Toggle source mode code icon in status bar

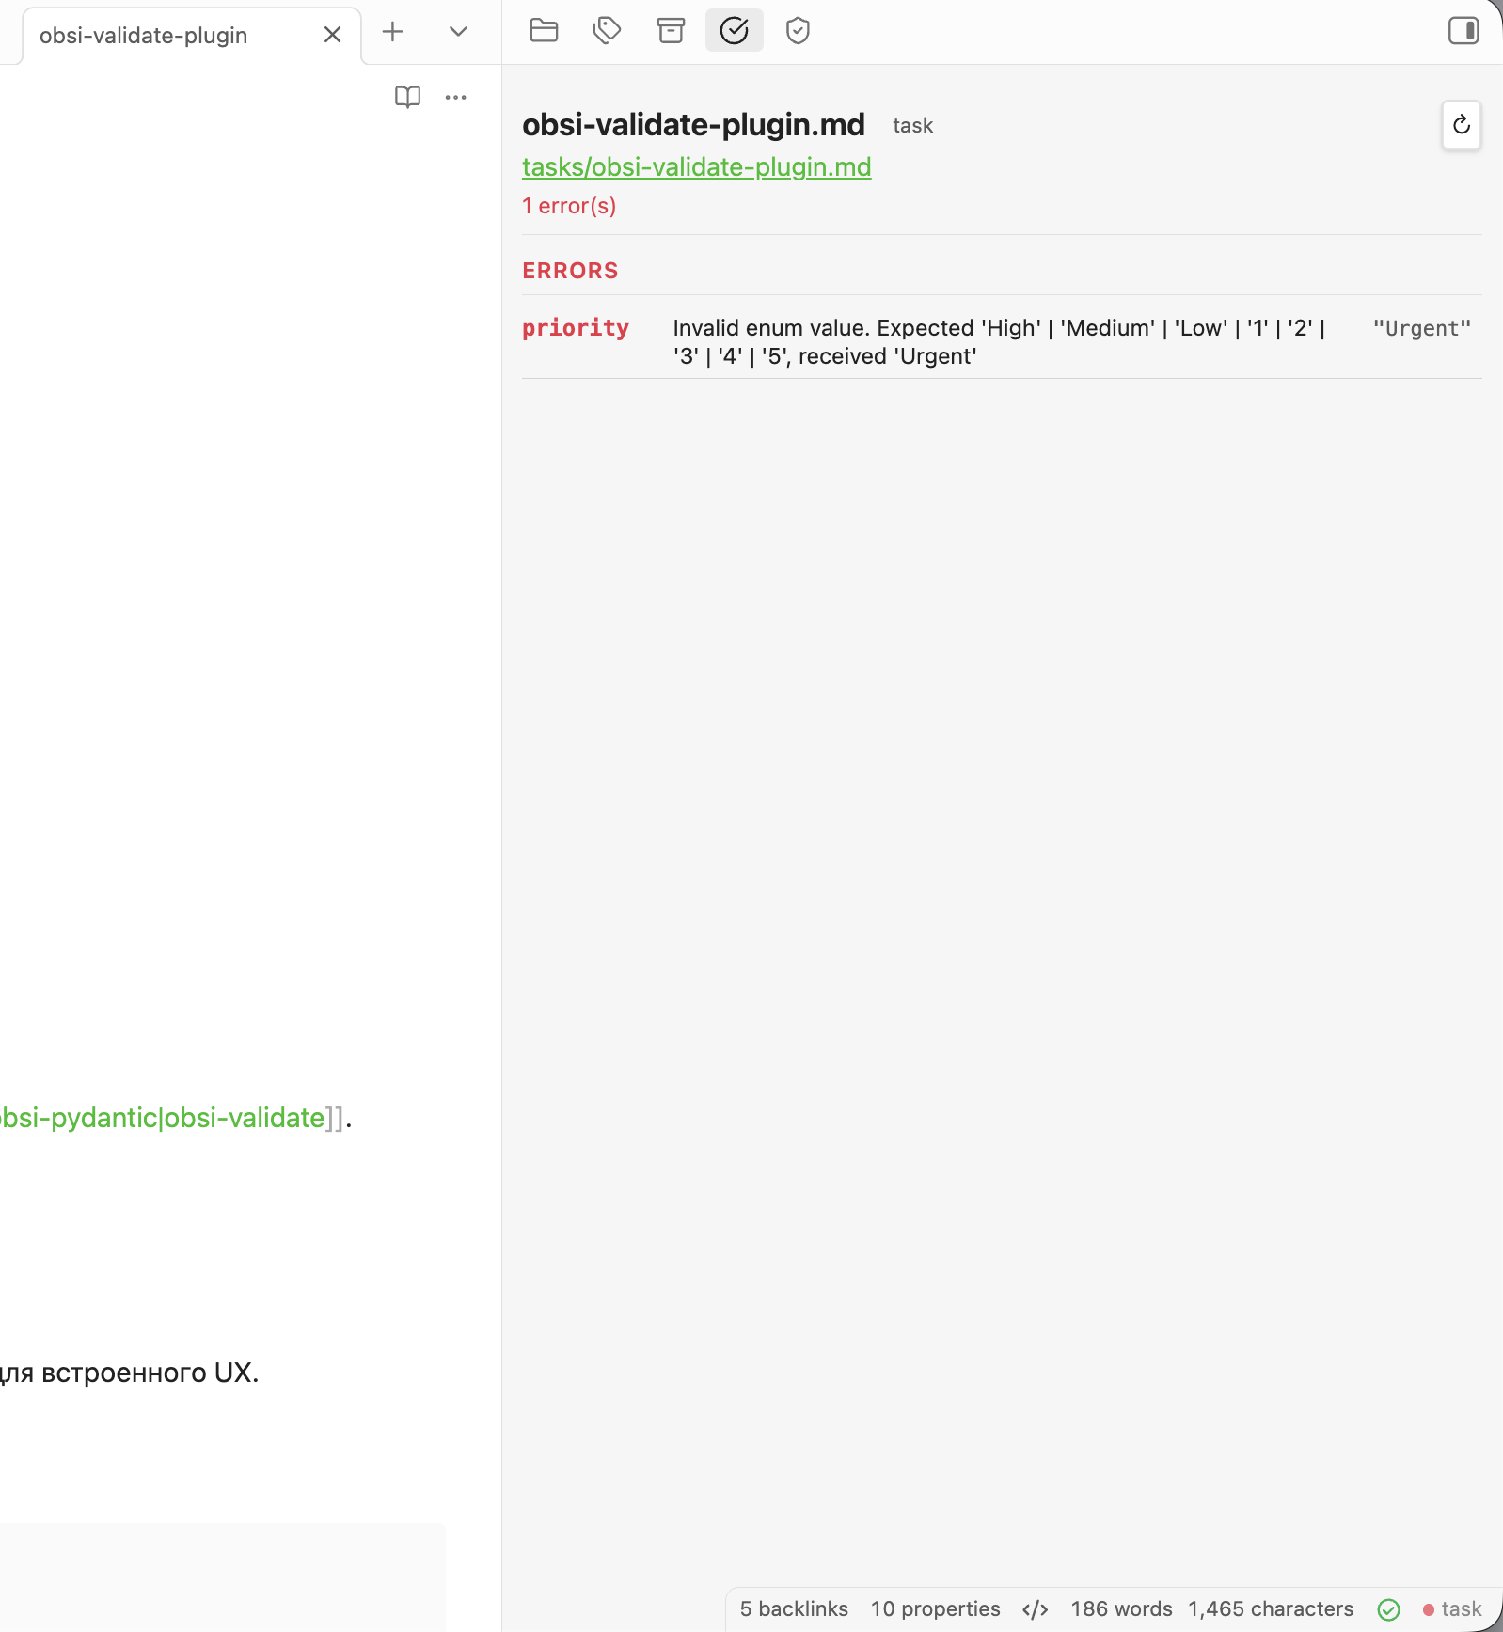1035,1609
